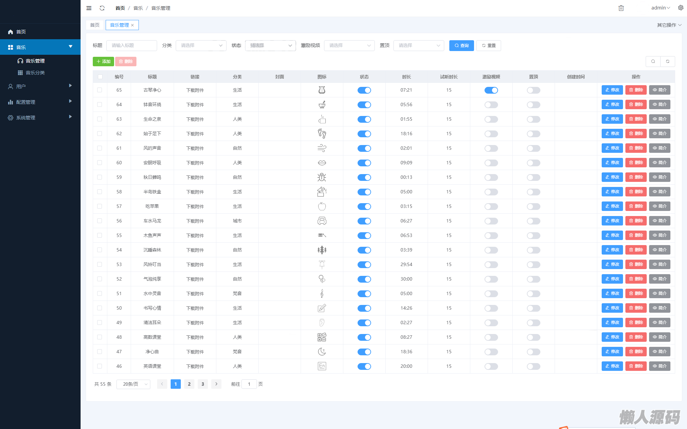Turn off the 状态 switch for 钵音环绕
Image resolution: width=687 pixels, height=429 pixels.
[364, 105]
